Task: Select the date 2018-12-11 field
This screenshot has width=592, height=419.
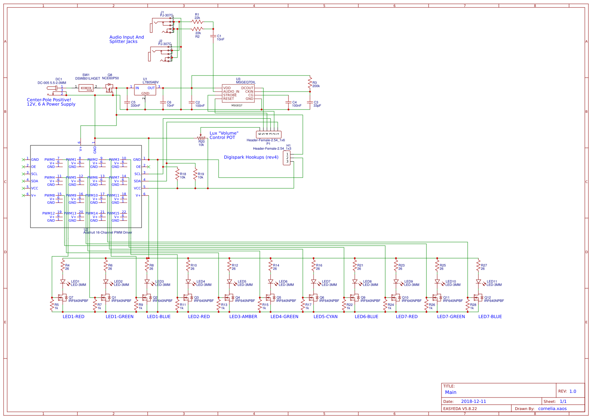Action: [x=473, y=401]
